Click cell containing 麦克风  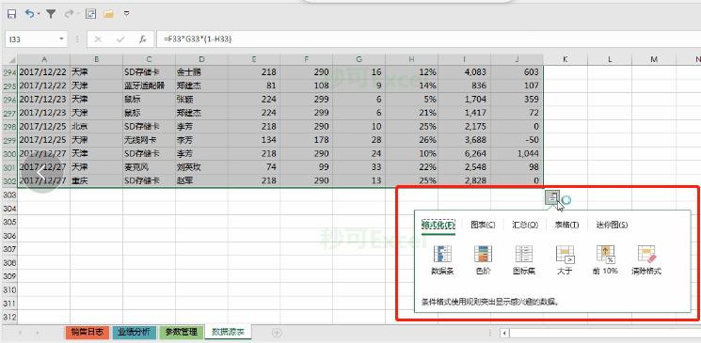point(149,167)
